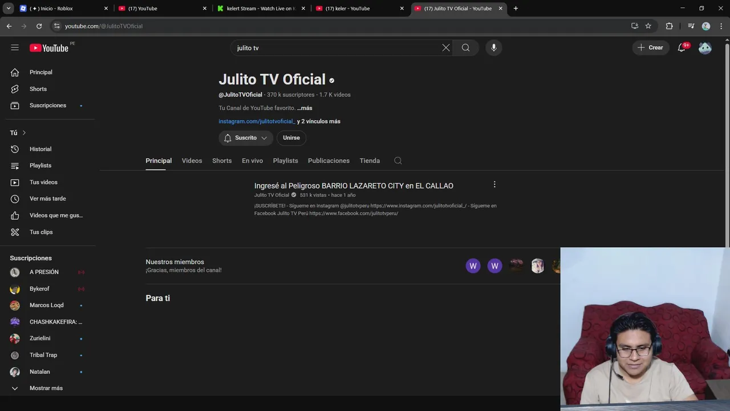Open the account avatar menu
Viewport: 730px width, 411px height.
click(x=705, y=48)
